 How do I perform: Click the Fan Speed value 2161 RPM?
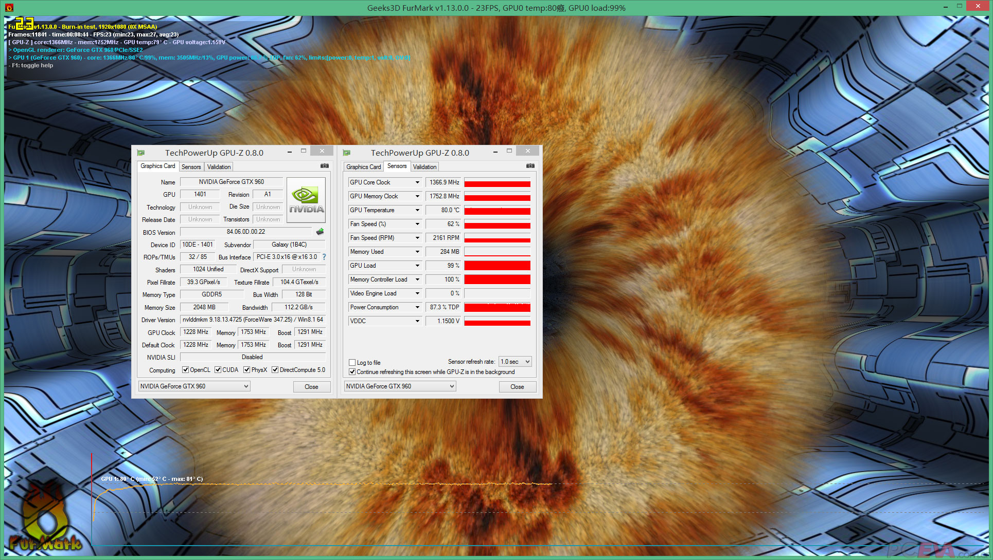(x=444, y=238)
